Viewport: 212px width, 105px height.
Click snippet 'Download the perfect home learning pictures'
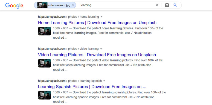(x=103, y=28)
